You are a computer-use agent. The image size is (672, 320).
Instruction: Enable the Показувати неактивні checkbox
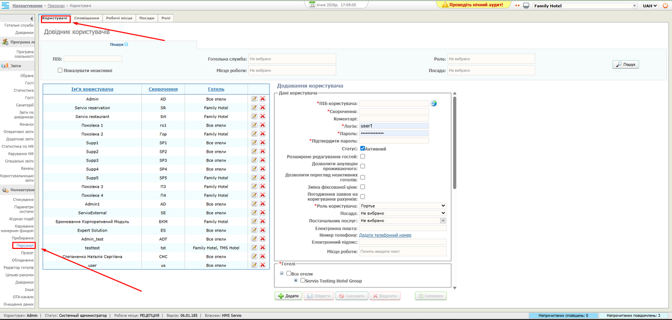60,70
